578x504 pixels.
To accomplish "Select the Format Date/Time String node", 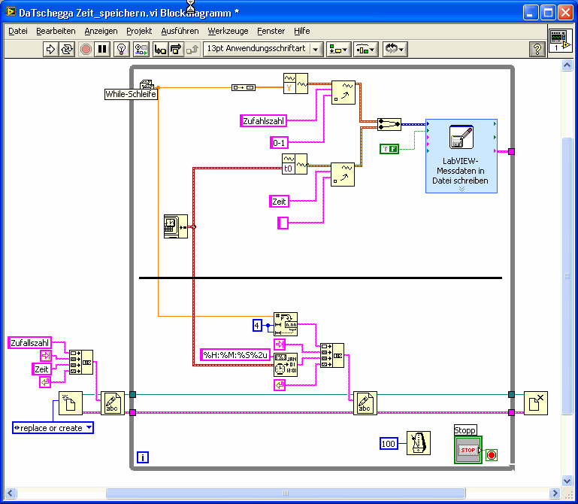I will (x=286, y=365).
